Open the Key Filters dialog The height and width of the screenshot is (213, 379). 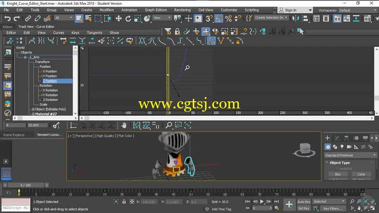(333, 208)
